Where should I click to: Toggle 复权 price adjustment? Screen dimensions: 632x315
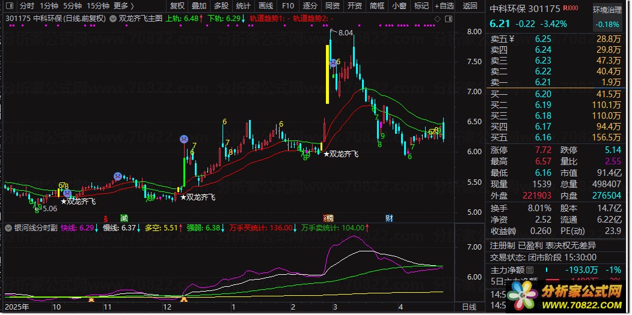coord(177,6)
